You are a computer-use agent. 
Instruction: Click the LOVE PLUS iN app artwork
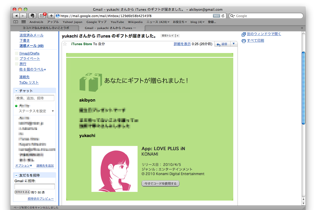114,169
